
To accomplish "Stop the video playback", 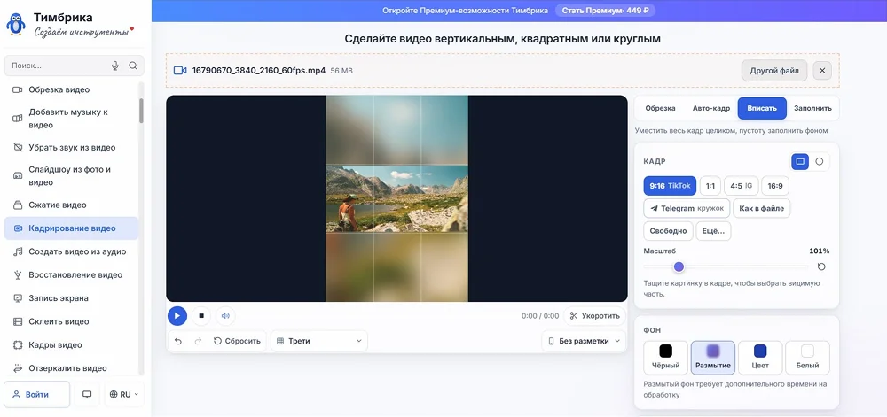I will click(201, 316).
